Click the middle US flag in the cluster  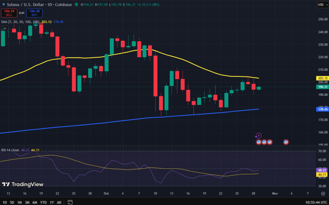pyautogui.click(x=264, y=142)
